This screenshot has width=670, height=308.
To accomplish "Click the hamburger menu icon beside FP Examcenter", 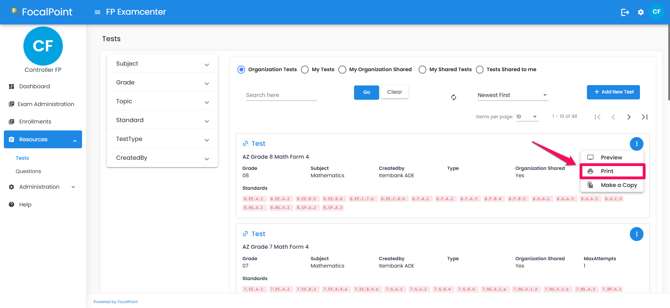I will 97,12.
